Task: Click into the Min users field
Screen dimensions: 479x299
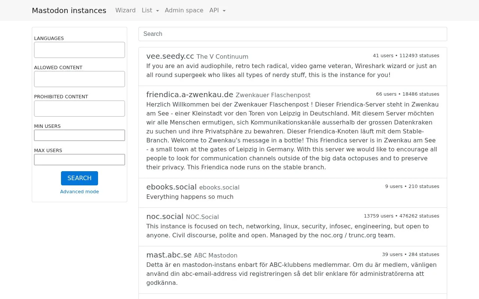Action: (x=79, y=135)
